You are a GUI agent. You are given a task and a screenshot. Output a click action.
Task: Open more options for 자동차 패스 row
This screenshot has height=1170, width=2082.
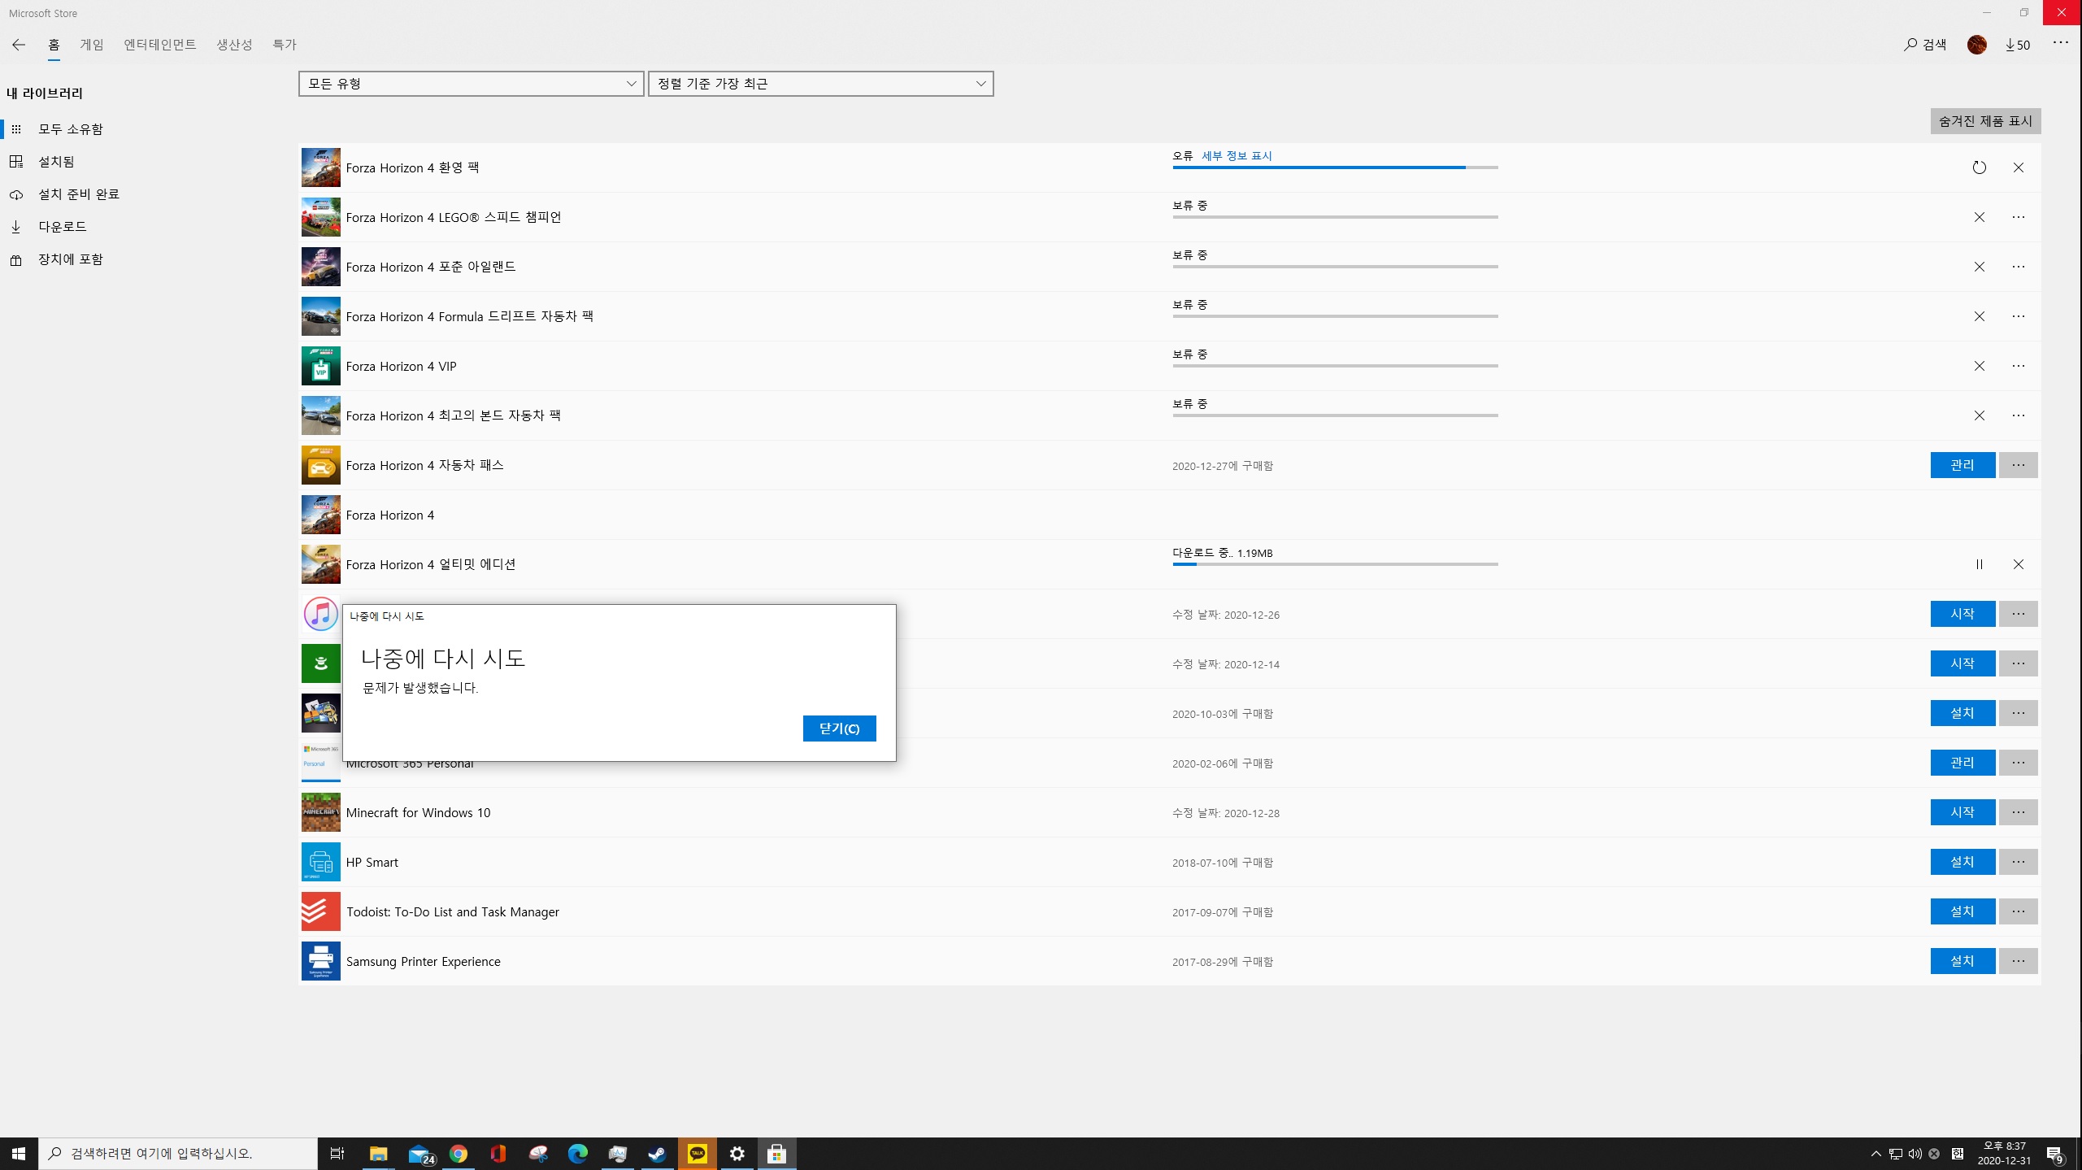coord(2018,465)
